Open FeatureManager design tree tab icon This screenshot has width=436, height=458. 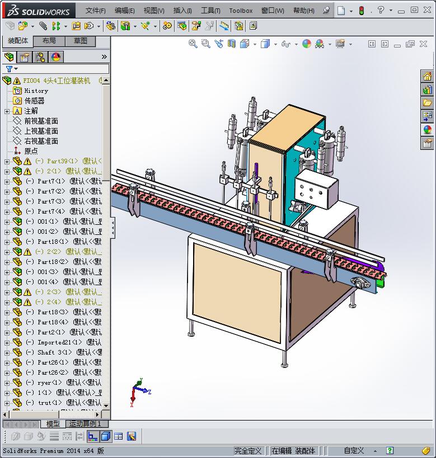coord(9,56)
